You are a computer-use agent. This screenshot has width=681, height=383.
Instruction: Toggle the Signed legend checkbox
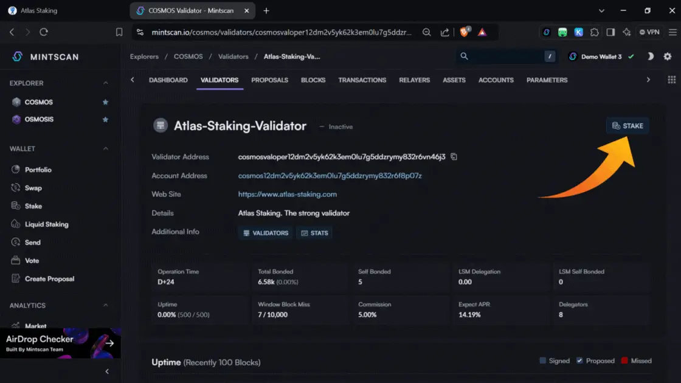542,361
